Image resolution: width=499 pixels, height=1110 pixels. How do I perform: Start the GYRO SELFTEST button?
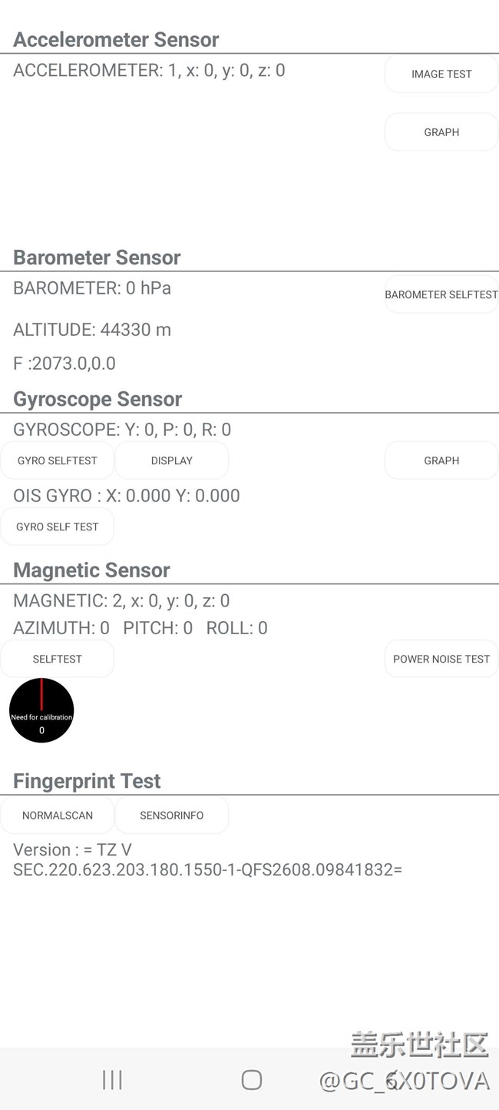pos(58,460)
